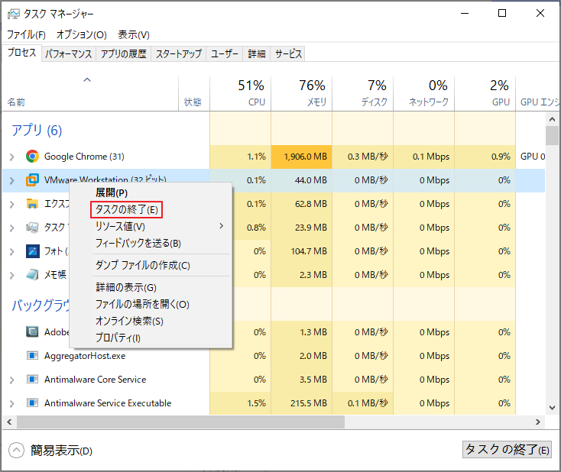Expand the Antimalware Core Service row
The height and width of the screenshot is (472, 561).
pos(11,380)
